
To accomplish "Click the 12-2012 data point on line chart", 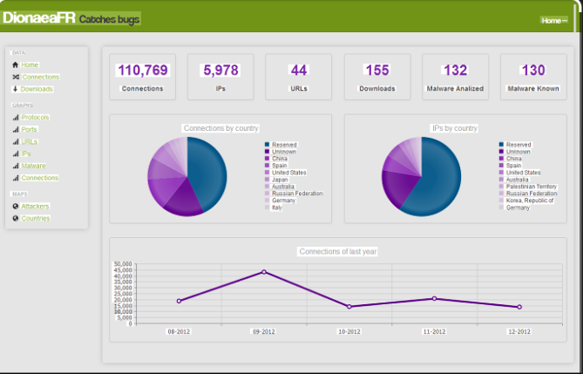I will 519,307.
